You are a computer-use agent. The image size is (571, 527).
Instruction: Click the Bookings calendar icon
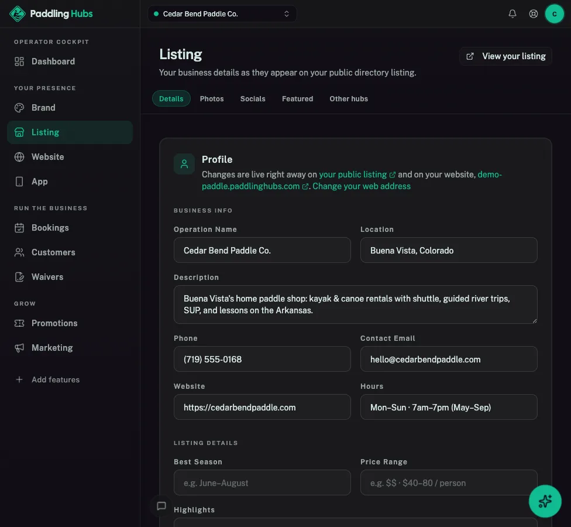pyautogui.click(x=19, y=228)
